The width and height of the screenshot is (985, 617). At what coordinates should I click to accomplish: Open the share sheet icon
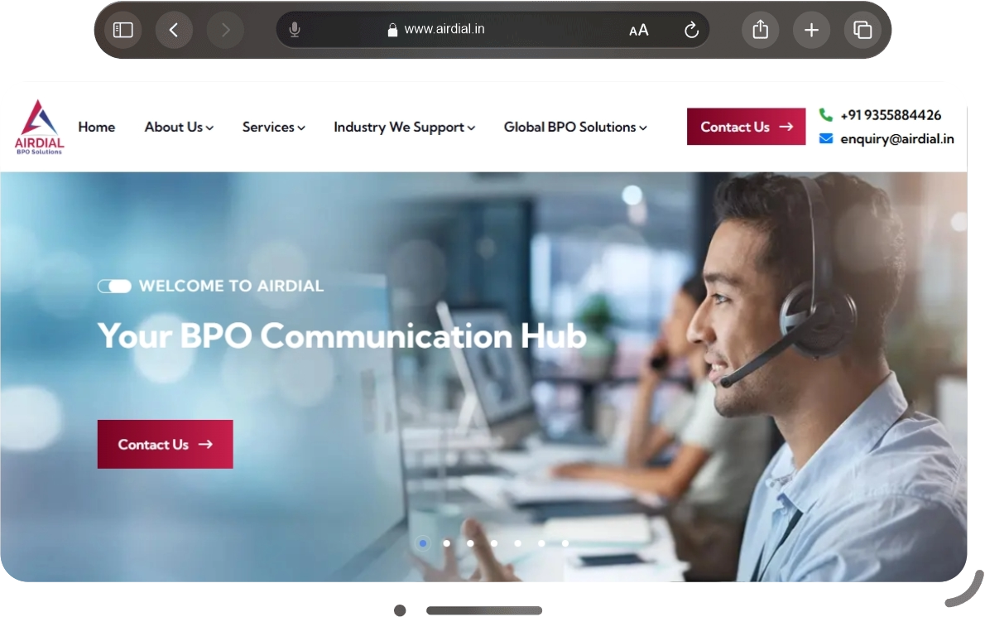760,30
